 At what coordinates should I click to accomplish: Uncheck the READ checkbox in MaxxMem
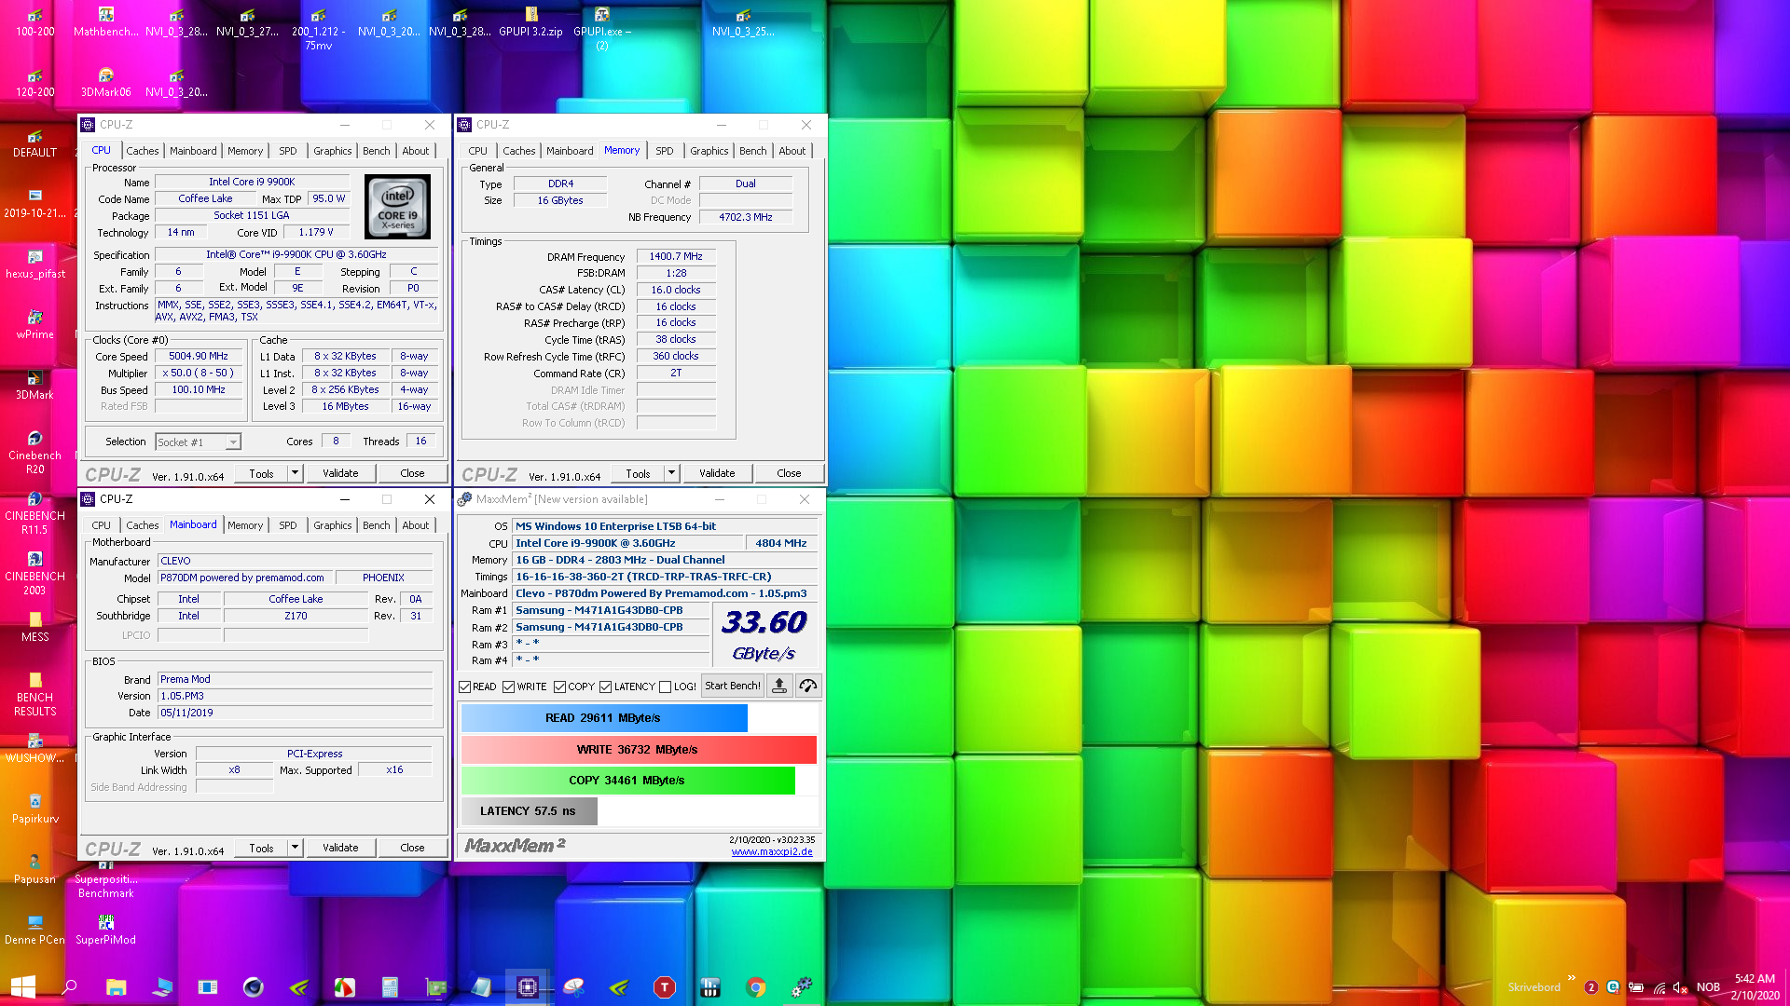(x=465, y=687)
